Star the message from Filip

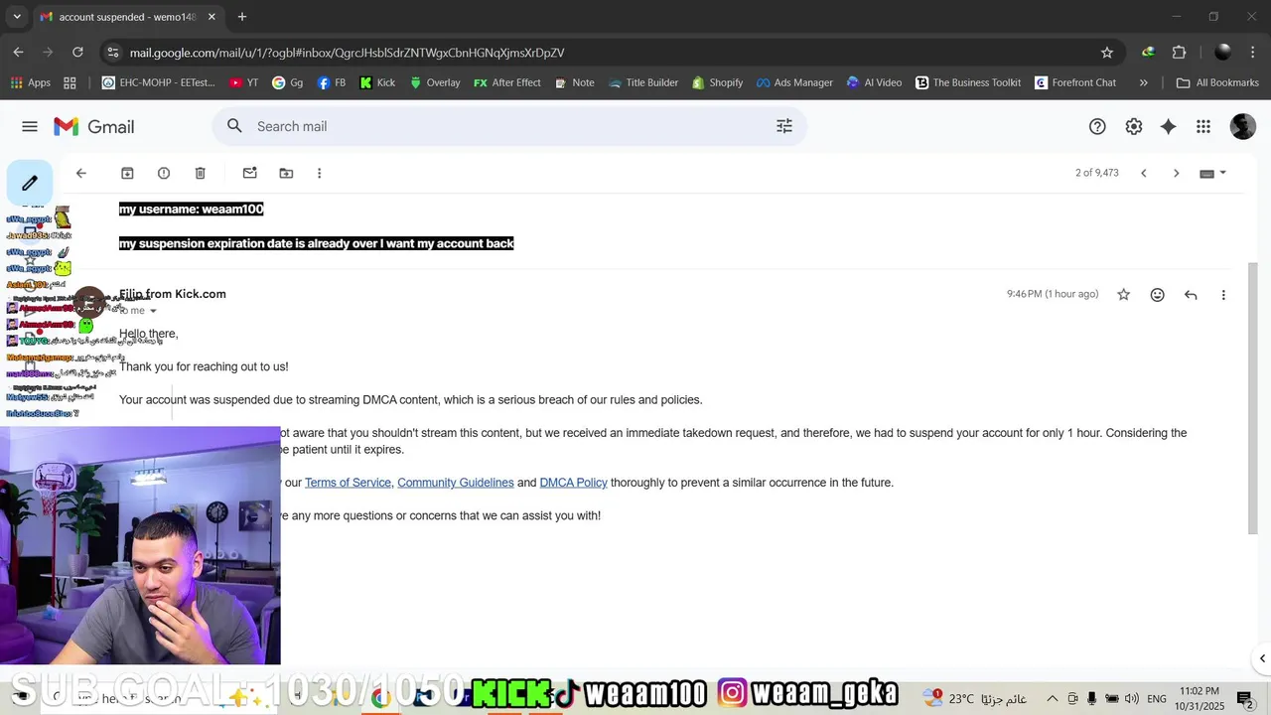click(1124, 295)
